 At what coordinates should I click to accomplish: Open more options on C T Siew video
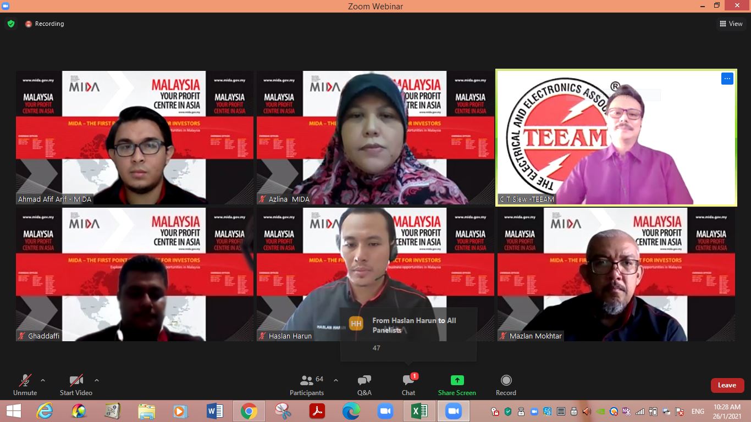point(727,79)
